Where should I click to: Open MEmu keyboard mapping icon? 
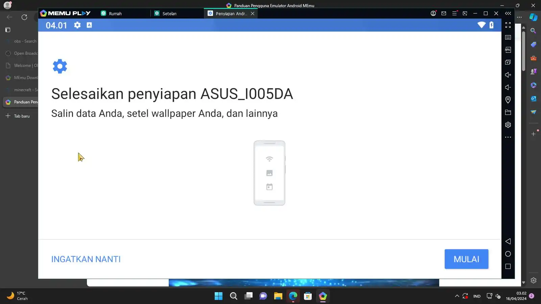click(508, 37)
